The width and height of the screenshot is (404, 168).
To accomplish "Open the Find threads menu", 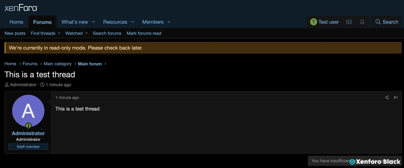I will click(43, 33).
